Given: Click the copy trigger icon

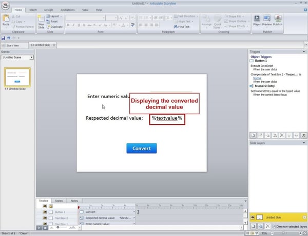Looking at the screenshot, I should 267,135.
